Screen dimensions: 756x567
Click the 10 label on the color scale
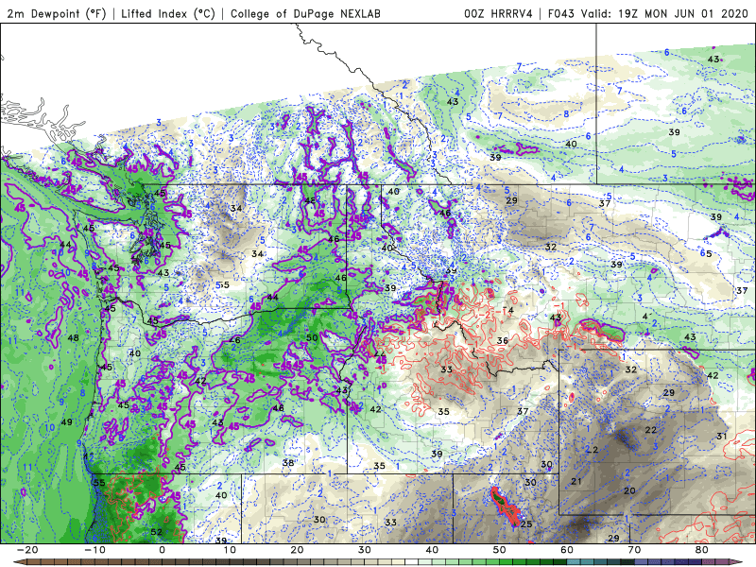tap(230, 550)
